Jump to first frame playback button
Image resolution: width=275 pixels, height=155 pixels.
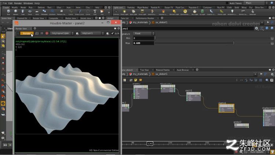pos(5,145)
